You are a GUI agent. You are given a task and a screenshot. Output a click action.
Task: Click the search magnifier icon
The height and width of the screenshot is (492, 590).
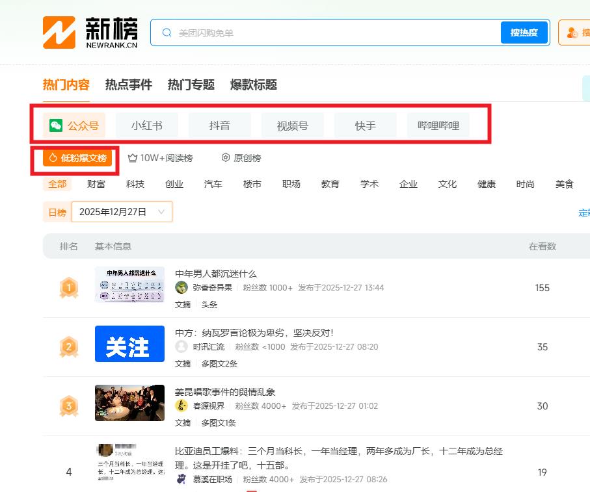coord(167,32)
